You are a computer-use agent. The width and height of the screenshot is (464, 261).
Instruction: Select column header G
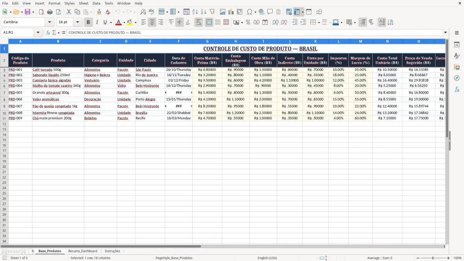pos(207,41)
